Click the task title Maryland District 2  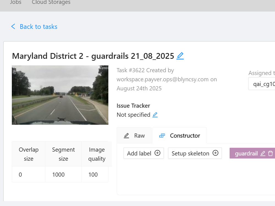[x=93, y=56]
